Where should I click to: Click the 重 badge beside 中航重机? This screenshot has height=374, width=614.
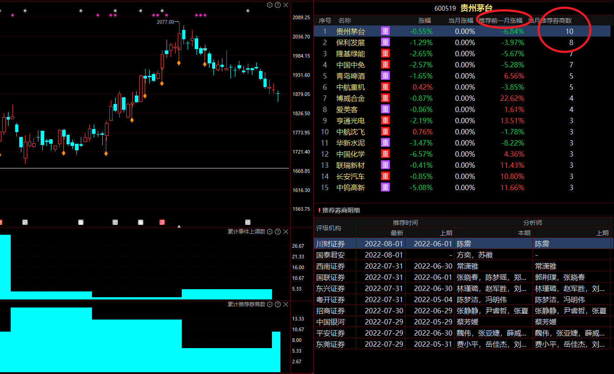tap(385, 87)
